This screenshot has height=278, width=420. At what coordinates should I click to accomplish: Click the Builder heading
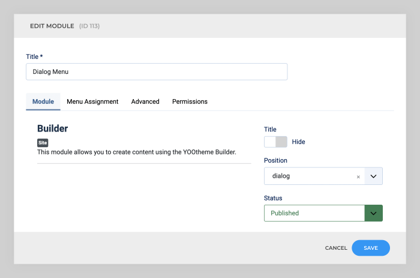point(53,128)
